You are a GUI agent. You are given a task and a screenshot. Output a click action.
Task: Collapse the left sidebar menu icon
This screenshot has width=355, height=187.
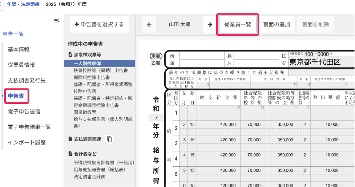click(56, 21)
